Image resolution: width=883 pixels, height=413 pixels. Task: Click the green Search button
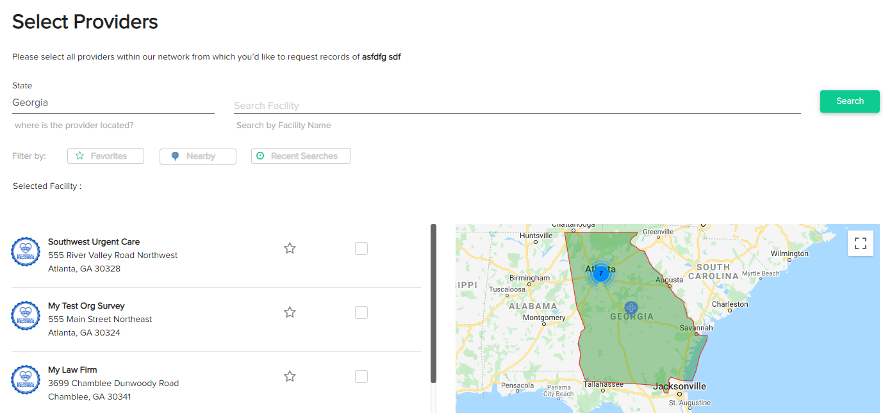(x=850, y=101)
